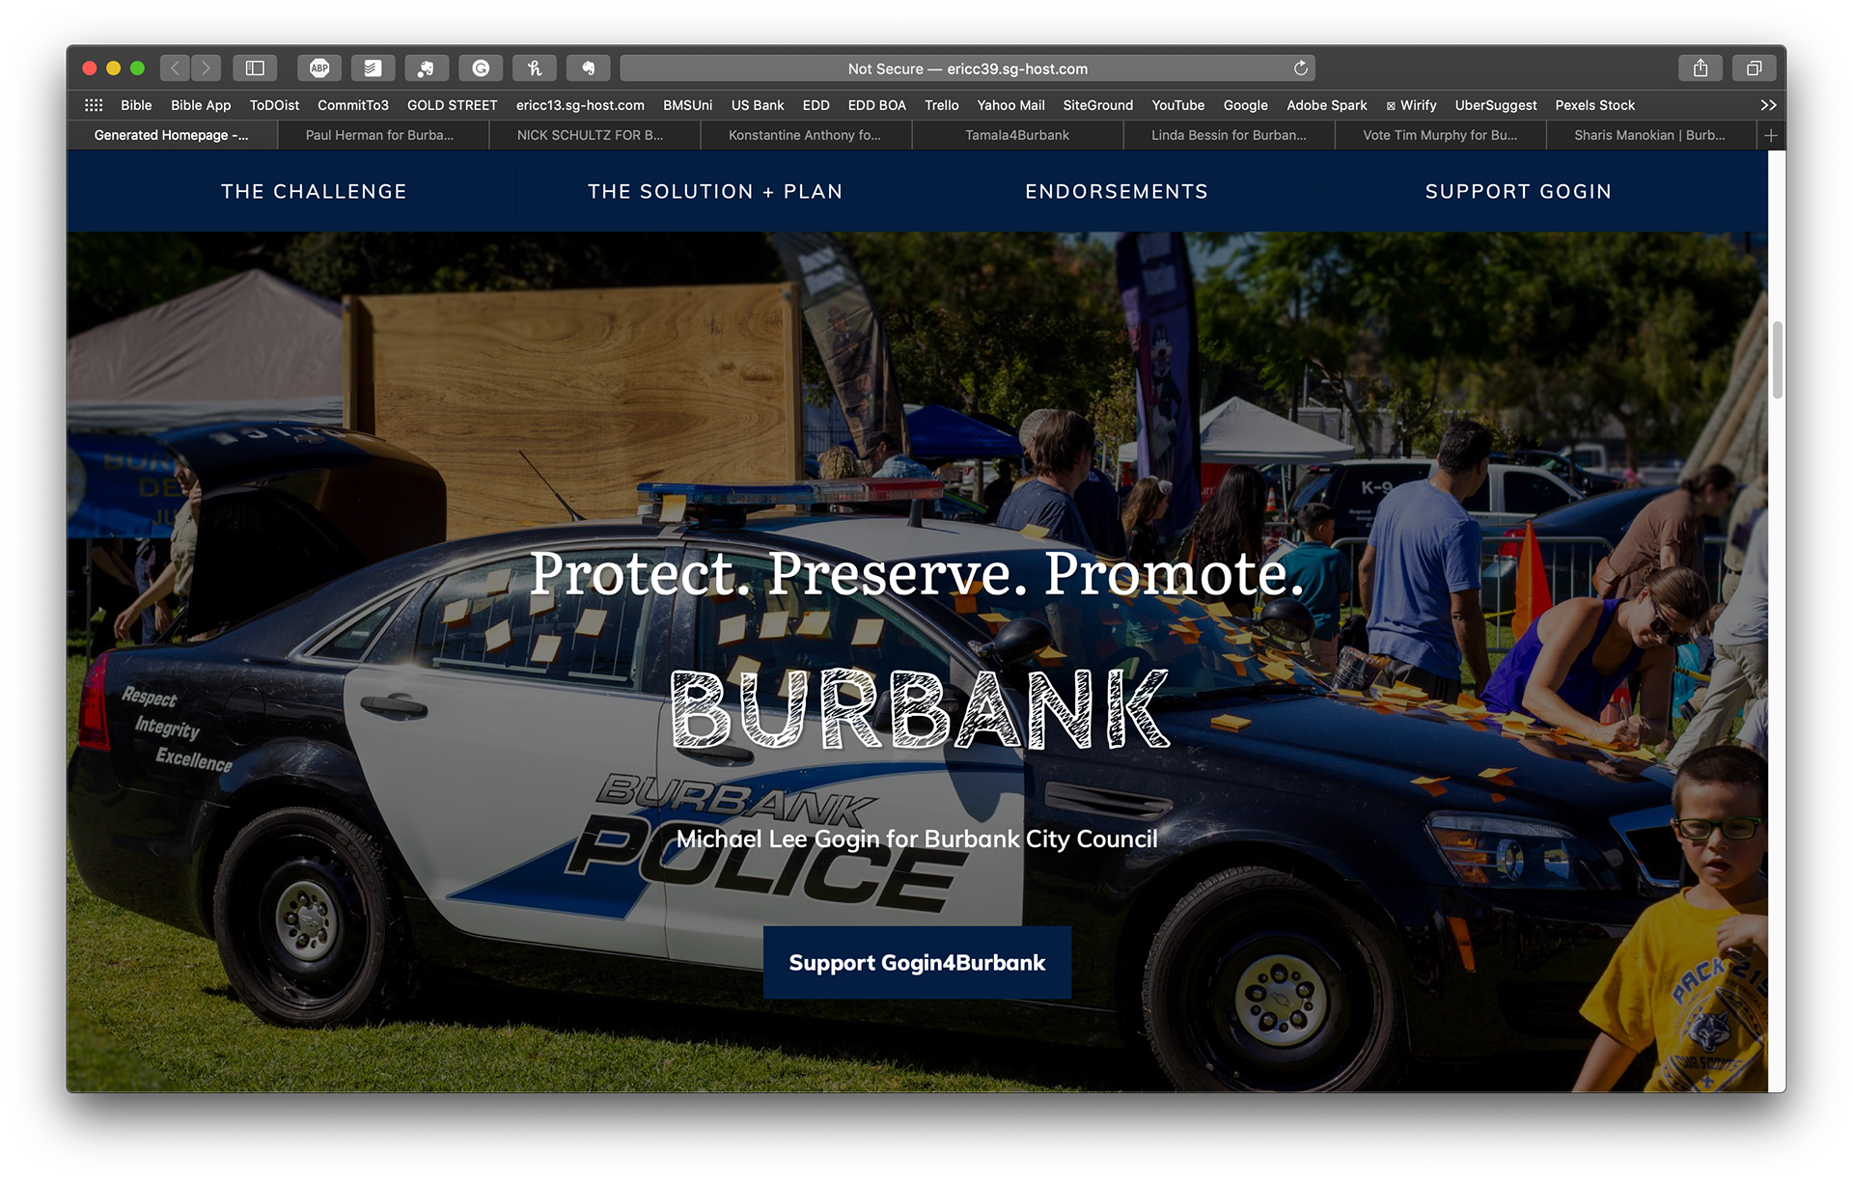Open the Pexels Stock bookmark
The image size is (1853, 1181).
pos(1594,105)
